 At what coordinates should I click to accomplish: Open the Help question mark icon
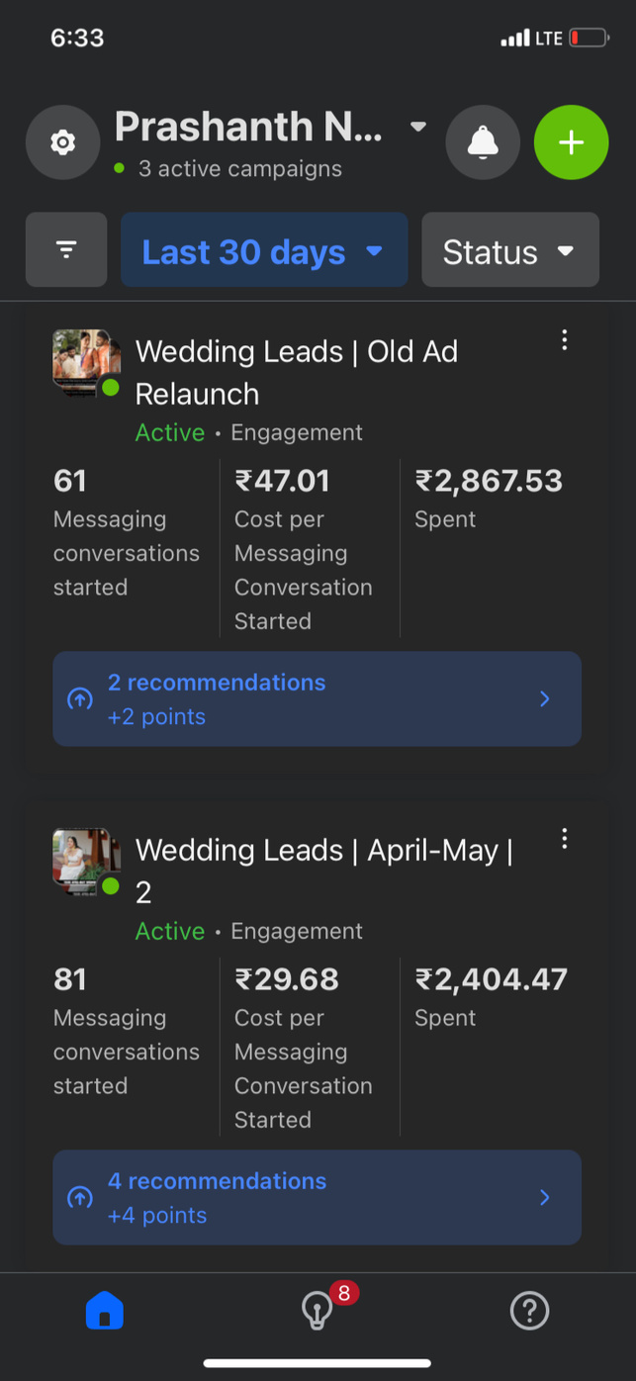529,1311
